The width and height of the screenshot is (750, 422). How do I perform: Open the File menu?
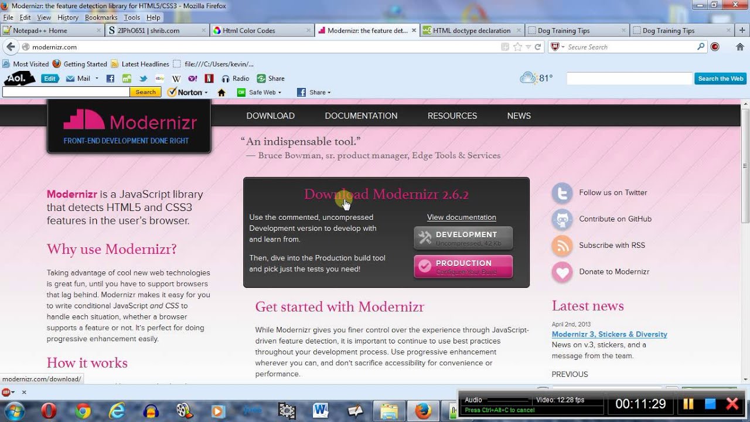coord(8,18)
